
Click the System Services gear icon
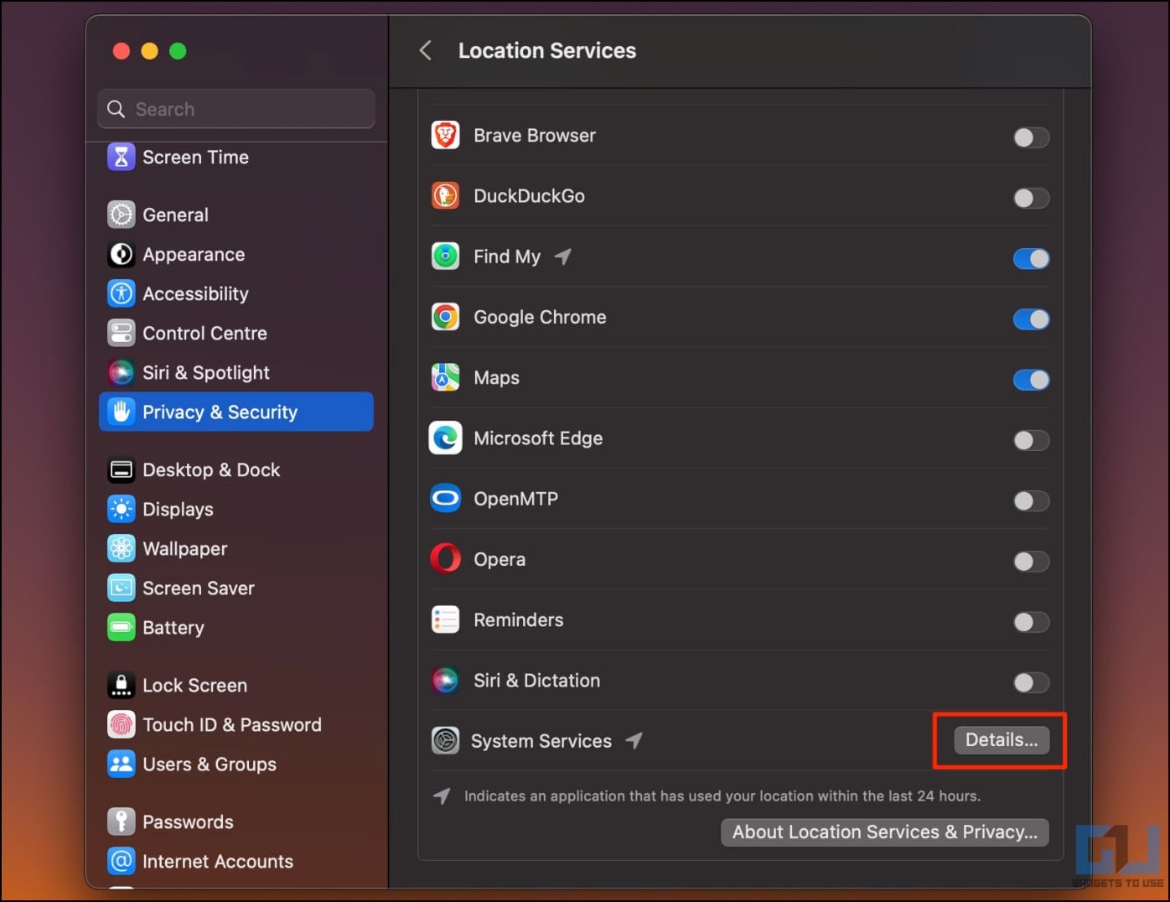(x=445, y=741)
